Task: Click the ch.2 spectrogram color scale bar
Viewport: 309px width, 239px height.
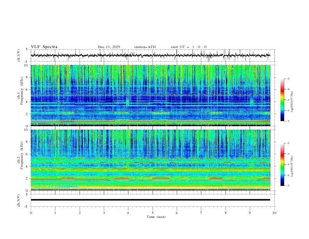Action: click(282, 164)
